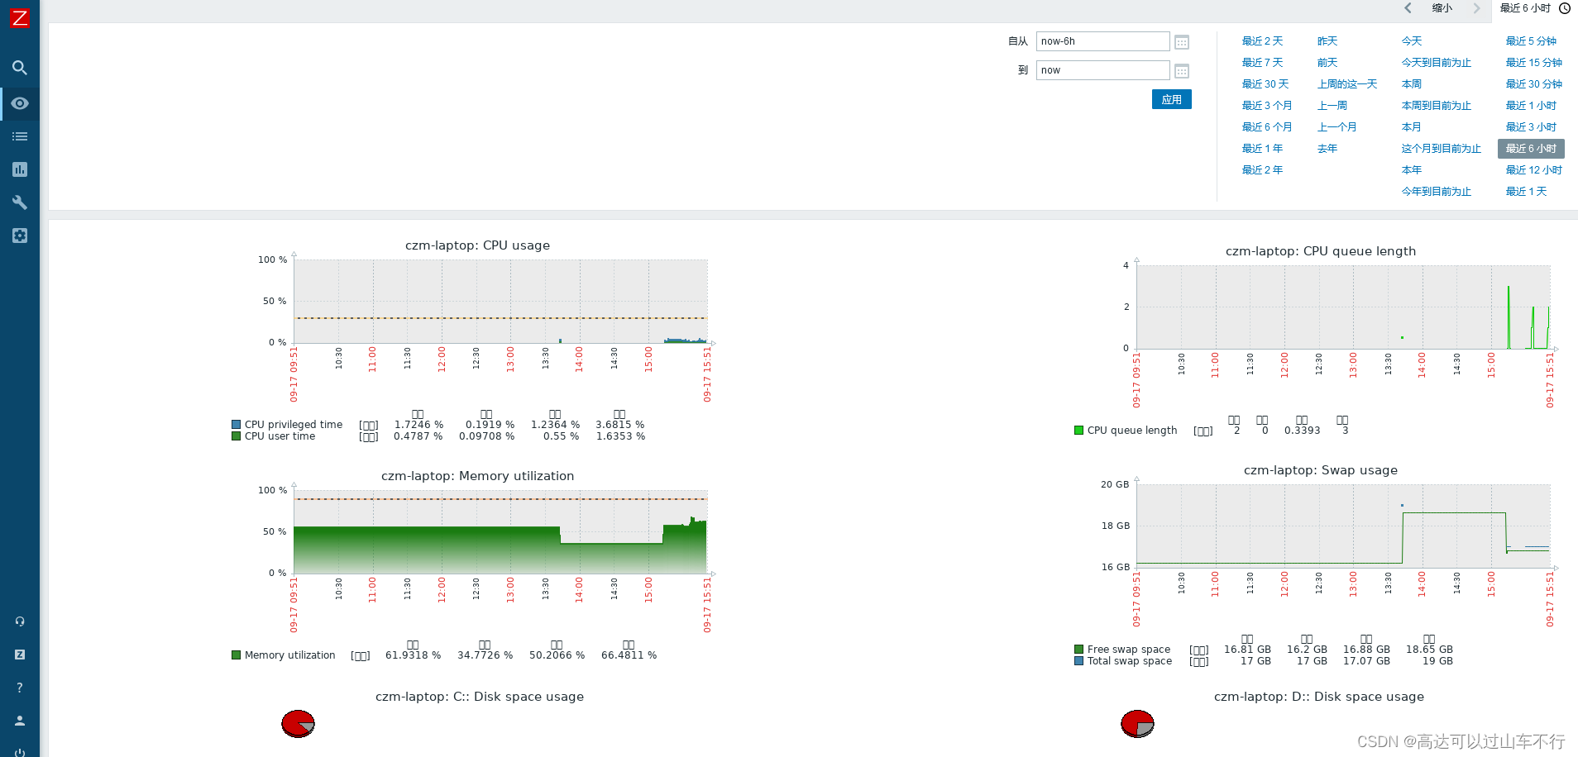Select 最近 5 分钟 time range
The height and width of the screenshot is (757, 1578).
tap(1531, 41)
